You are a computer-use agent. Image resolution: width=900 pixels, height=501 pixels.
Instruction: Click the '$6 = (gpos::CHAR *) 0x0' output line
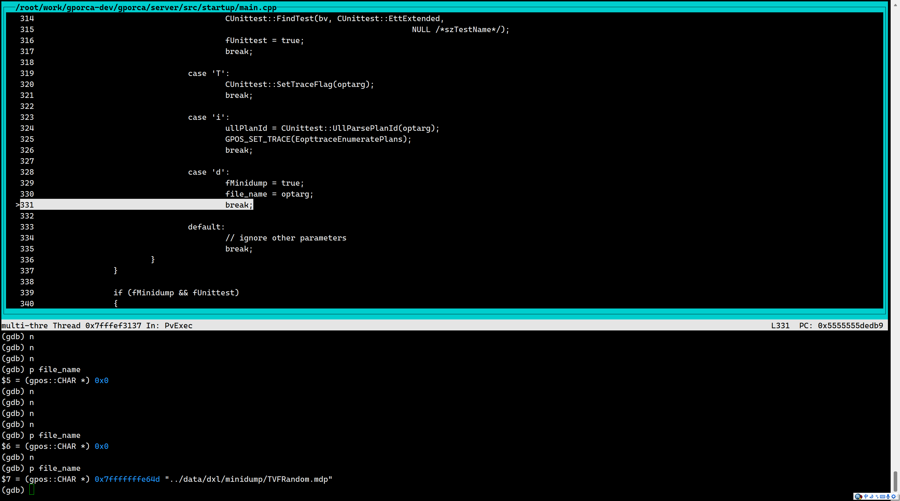point(55,446)
